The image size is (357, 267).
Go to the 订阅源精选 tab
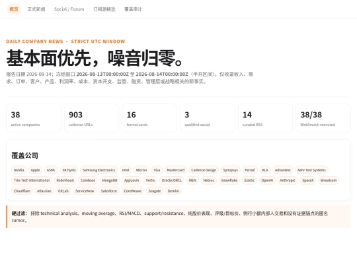pos(104,9)
